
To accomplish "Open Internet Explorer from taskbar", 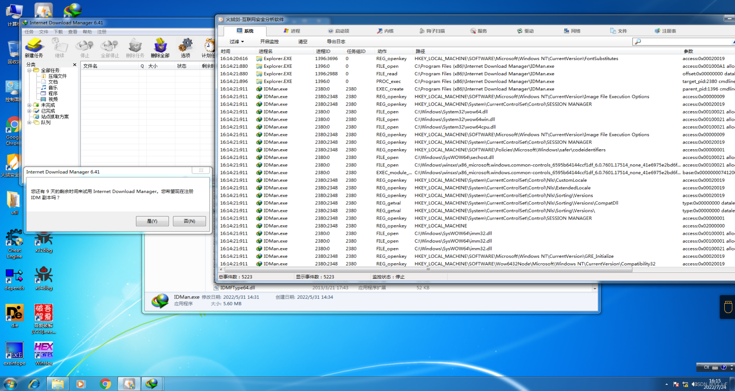I will 34,384.
